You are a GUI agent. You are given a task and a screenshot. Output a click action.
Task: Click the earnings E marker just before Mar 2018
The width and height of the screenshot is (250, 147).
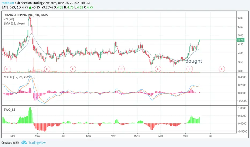(158, 69)
